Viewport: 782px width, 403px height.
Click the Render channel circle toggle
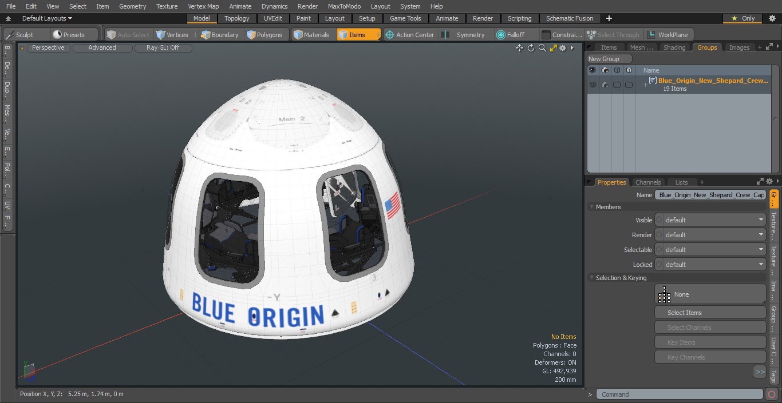(x=659, y=235)
